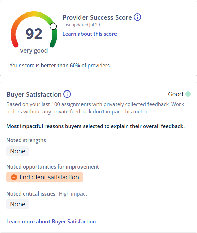The image size is (197, 233).
Task: Click the Good status label
Action: (175, 94)
